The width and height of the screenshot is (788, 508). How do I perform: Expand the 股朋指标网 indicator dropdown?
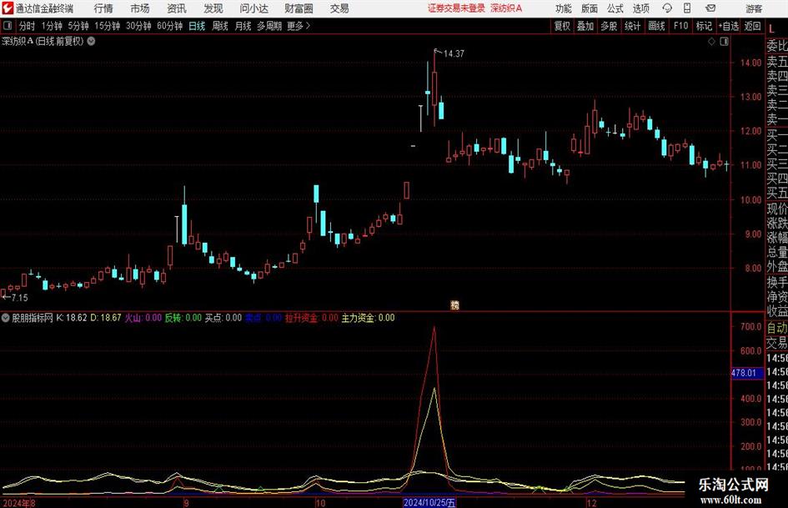6,318
